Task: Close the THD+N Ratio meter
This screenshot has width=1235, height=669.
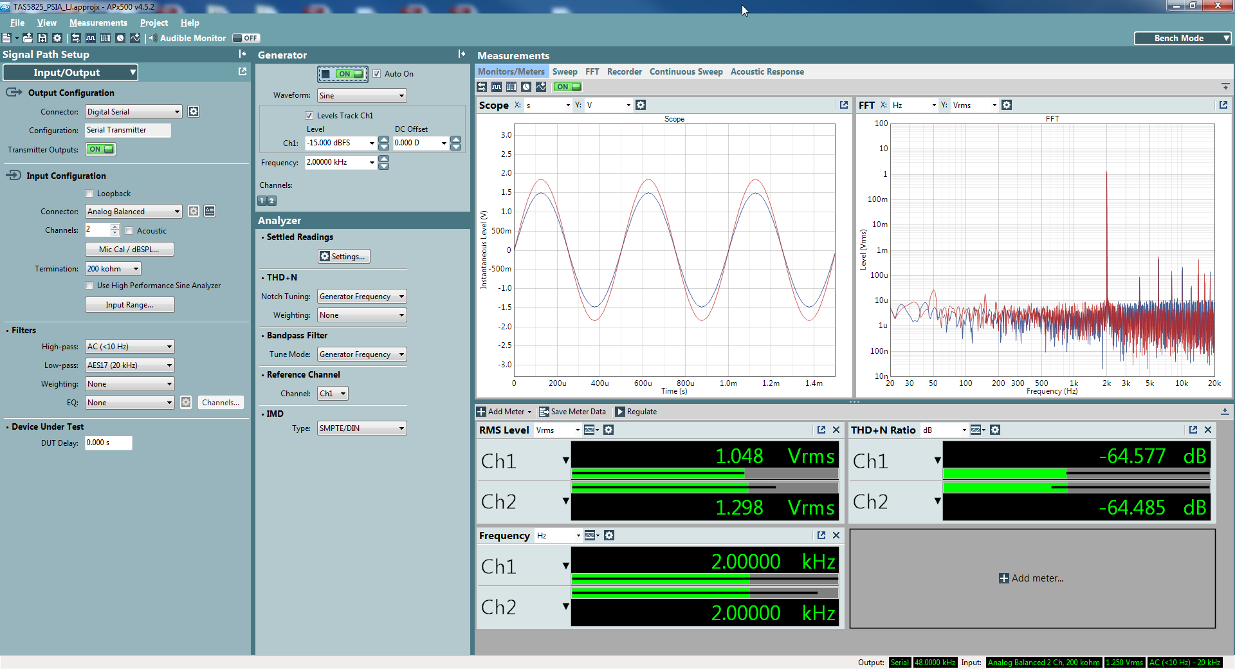Action: (1208, 430)
